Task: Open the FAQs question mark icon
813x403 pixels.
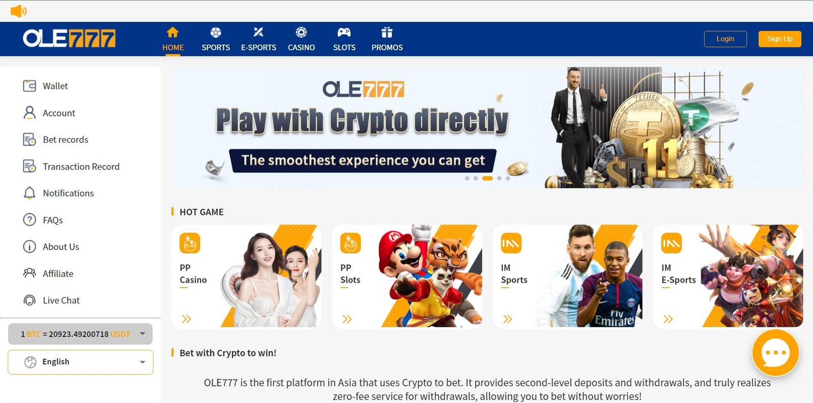Action: click(29, 220)
